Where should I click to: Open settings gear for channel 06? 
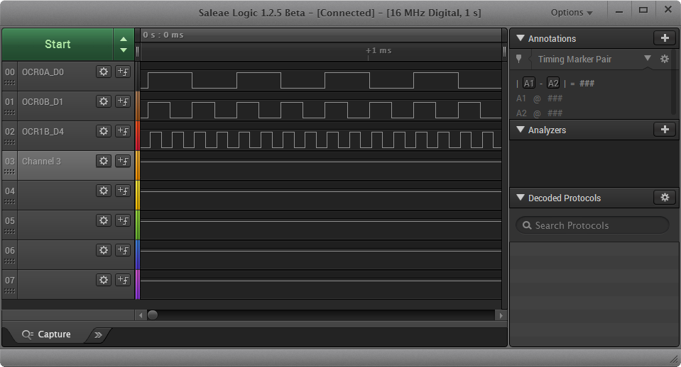104,250
